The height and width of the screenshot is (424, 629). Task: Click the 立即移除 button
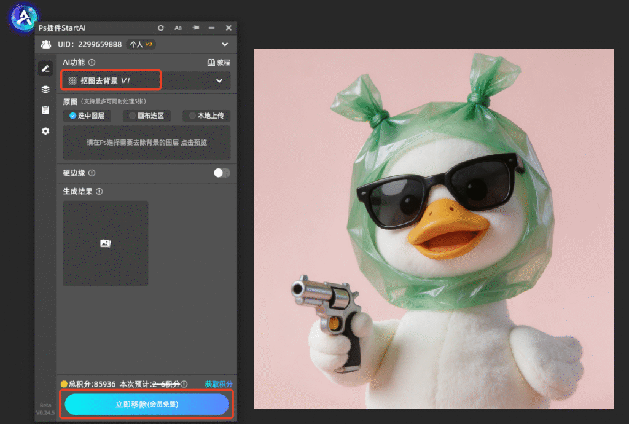tap(147, 404)
